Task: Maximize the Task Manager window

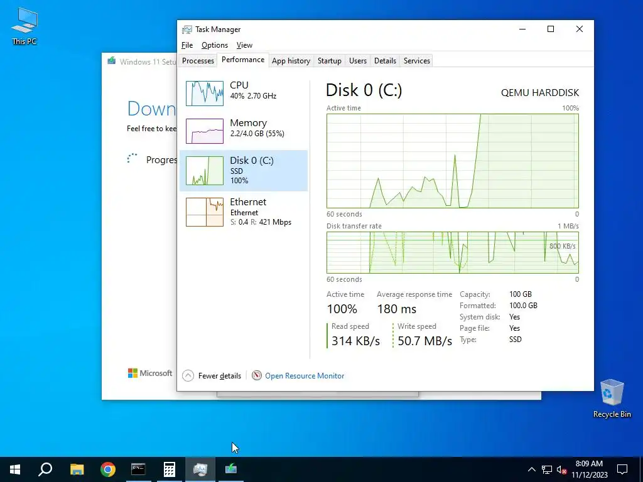Action: click(x=551, y=29)
